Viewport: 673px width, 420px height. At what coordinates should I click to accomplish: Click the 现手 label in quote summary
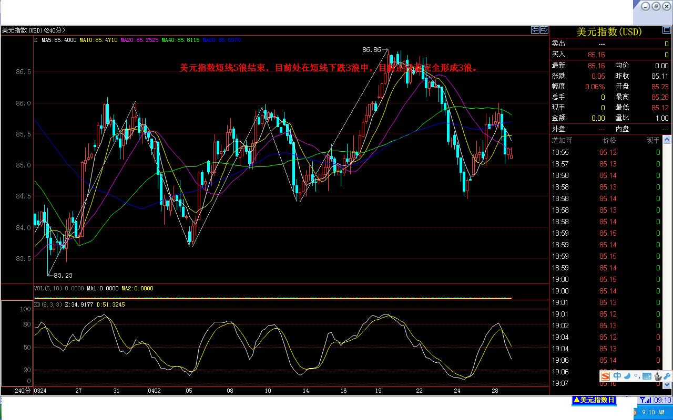coord(558,108)
